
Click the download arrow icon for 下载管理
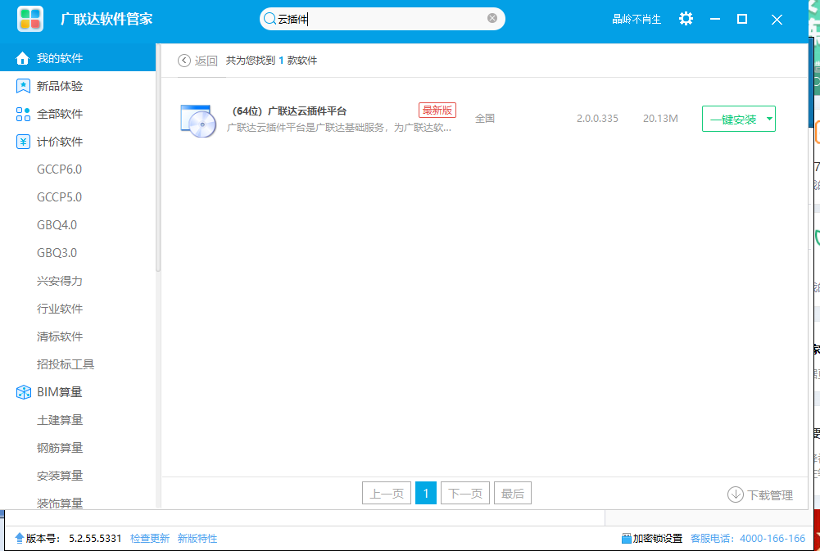point(736,495)
